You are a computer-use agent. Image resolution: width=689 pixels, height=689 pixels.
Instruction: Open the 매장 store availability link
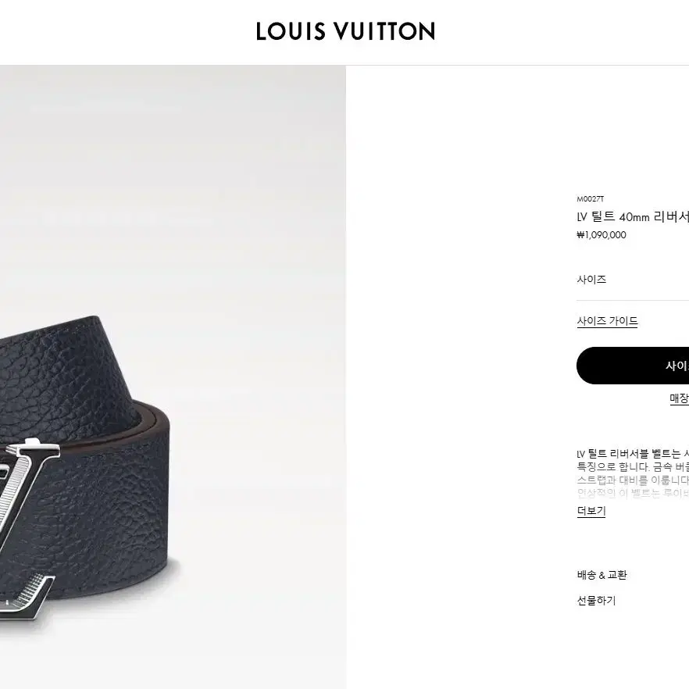[x=679, y=398]
